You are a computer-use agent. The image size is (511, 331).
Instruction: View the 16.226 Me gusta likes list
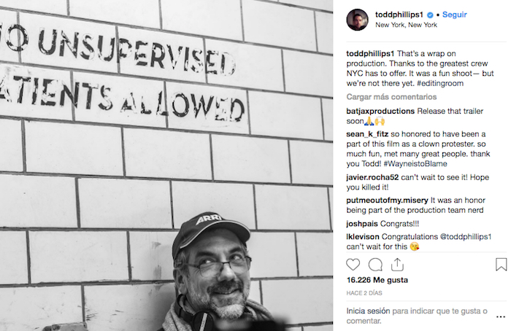coord(377,280)
